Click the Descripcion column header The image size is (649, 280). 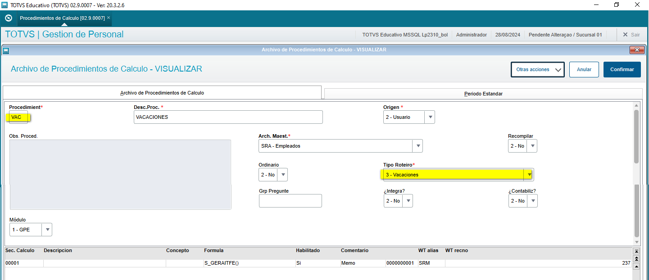tap(58, 250)
